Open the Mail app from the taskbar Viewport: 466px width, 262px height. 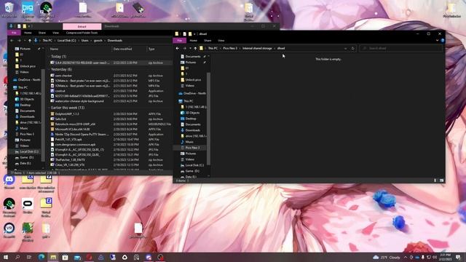point(77,257)
